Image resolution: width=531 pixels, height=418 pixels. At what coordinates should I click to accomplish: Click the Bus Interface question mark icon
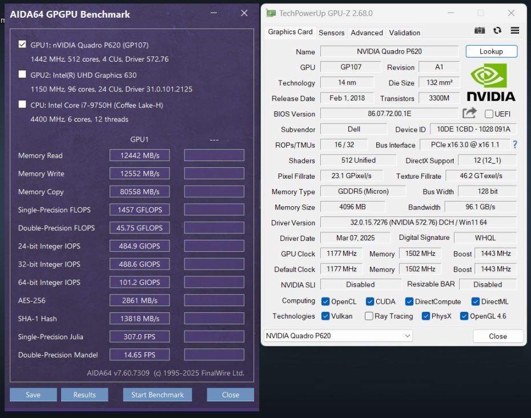pyautogui.click(x=514, y=145)
